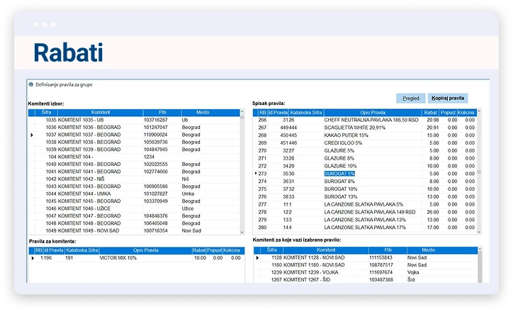Sort clients by the Šifra column header

[x=46, y=112]
